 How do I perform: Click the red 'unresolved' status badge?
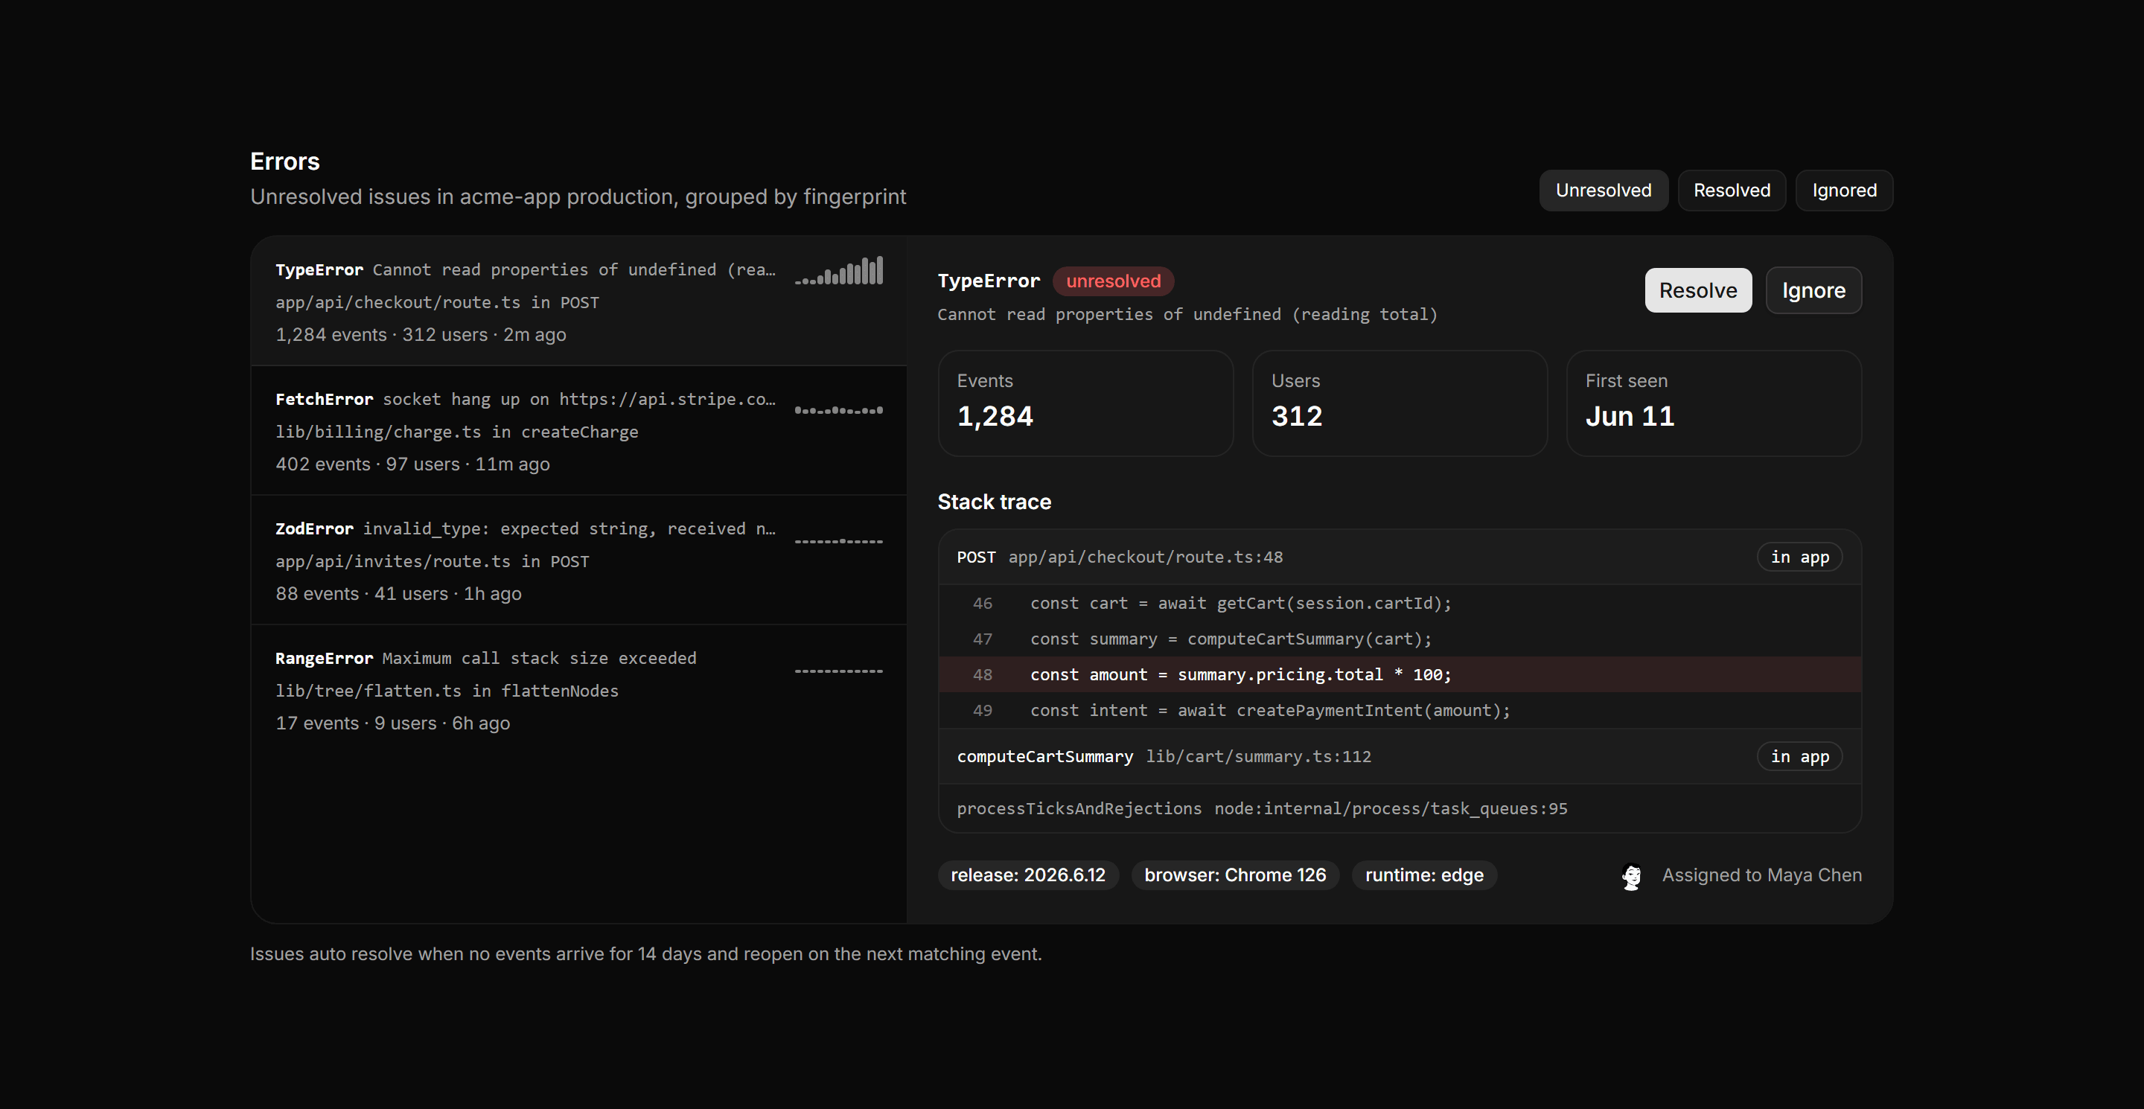tap(1113, 281)
